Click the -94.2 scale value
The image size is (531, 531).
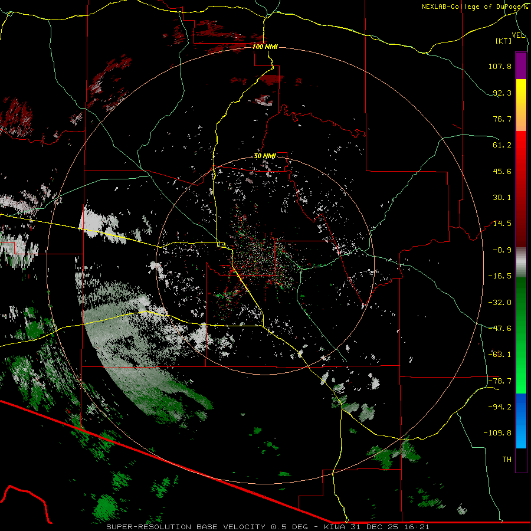500,407
